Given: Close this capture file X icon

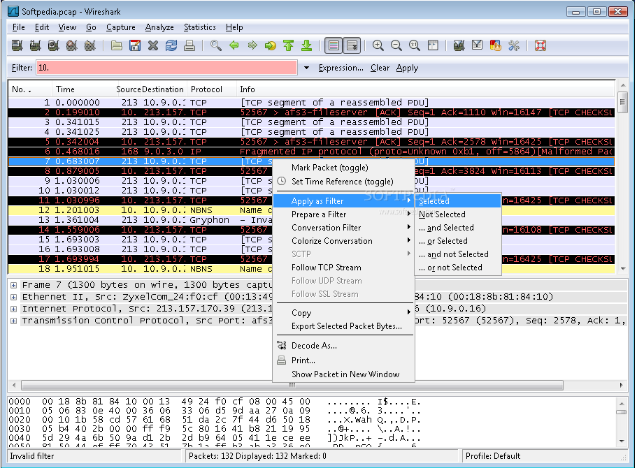Looking at the screenshot, I should 153,45.
